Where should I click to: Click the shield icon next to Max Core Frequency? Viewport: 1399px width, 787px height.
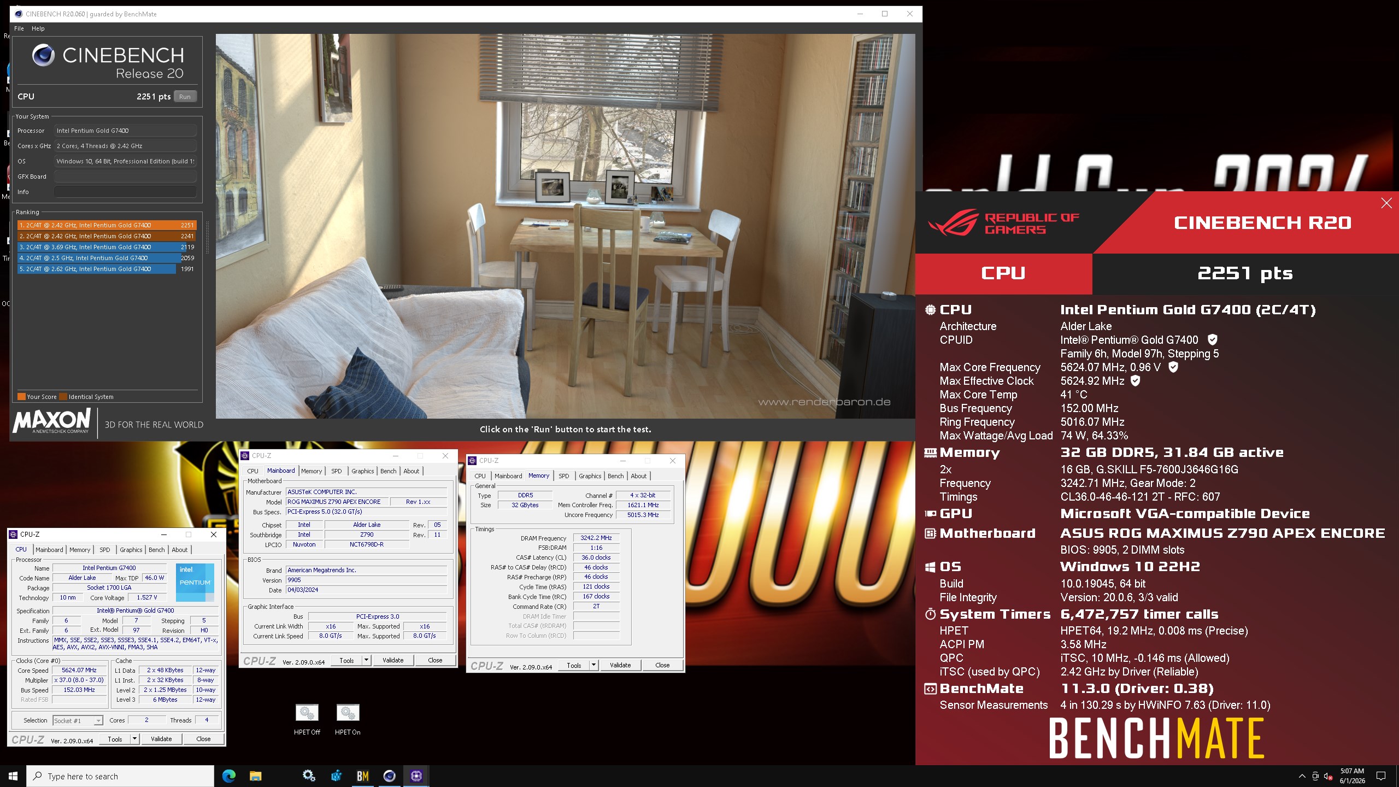[x=1173, y=367]
